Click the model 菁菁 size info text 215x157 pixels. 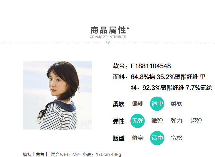click(x=72, y=154)
